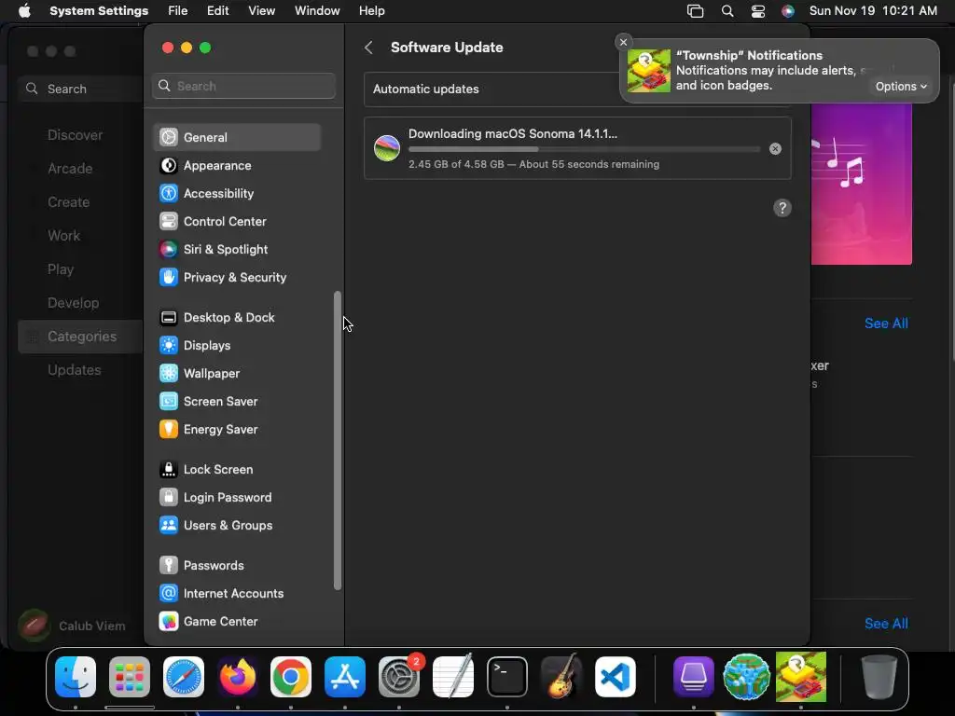Screen dimensions: 955x716
Task: Open Terminal from the Dock
Action: tap(506, 677)
